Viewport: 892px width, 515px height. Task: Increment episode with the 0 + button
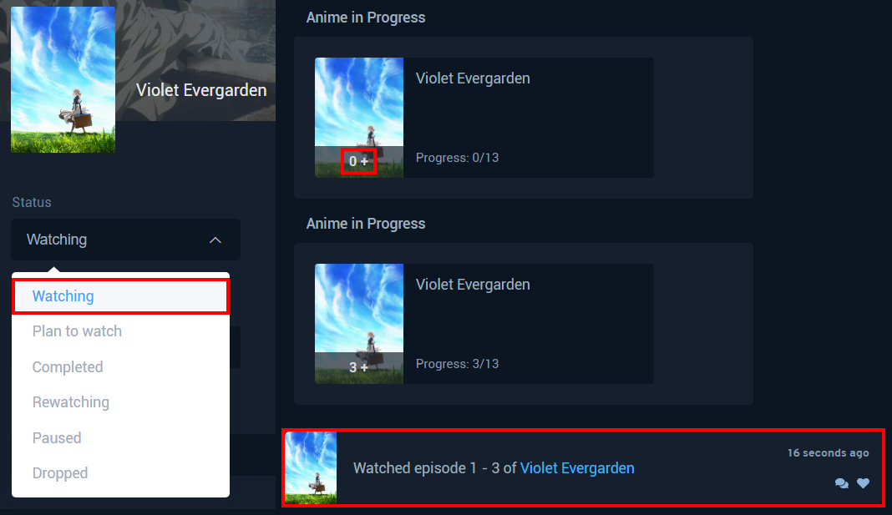point(358,161)
